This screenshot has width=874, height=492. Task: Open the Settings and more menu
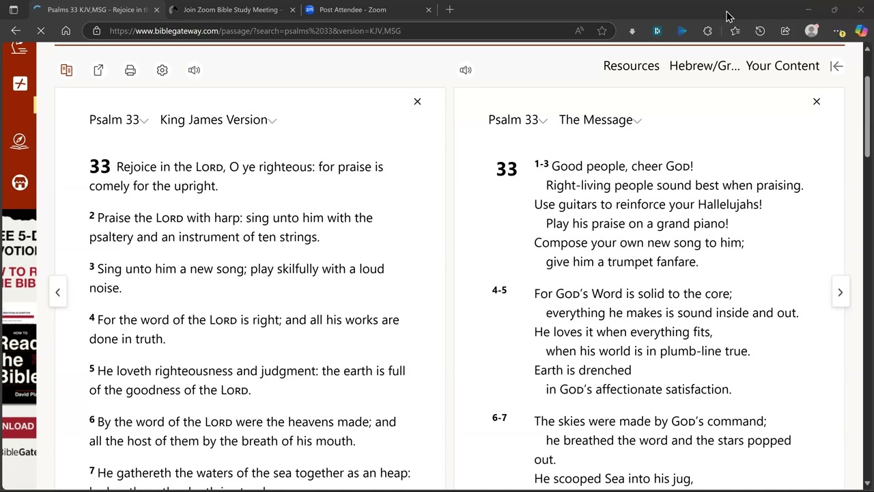[838, 31]
